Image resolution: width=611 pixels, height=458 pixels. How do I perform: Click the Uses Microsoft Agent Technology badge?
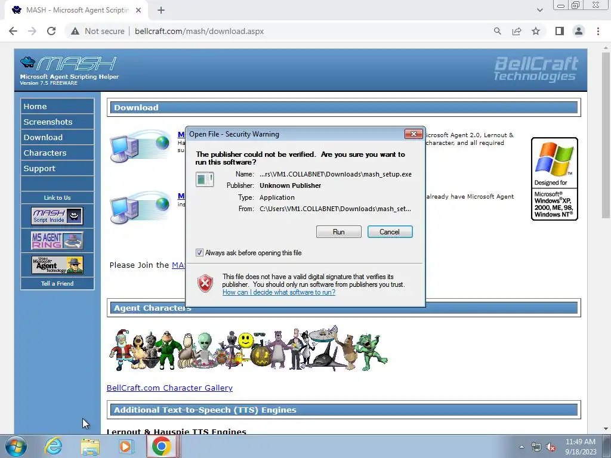57,265
